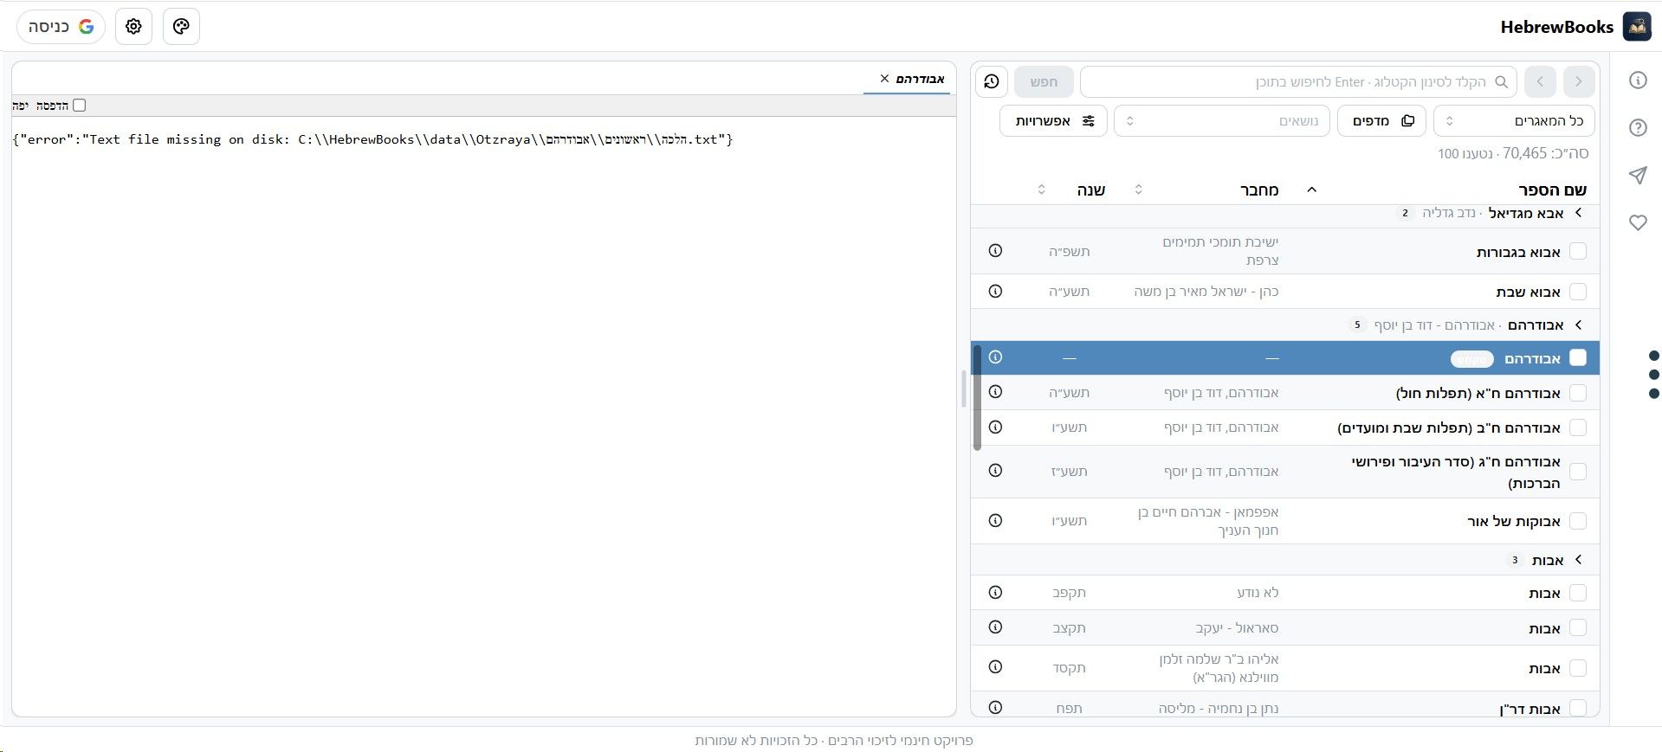
Task: Tick the checkbox for אבות דר"ן
Action: pyautogui.click(x=1577, y=708)
